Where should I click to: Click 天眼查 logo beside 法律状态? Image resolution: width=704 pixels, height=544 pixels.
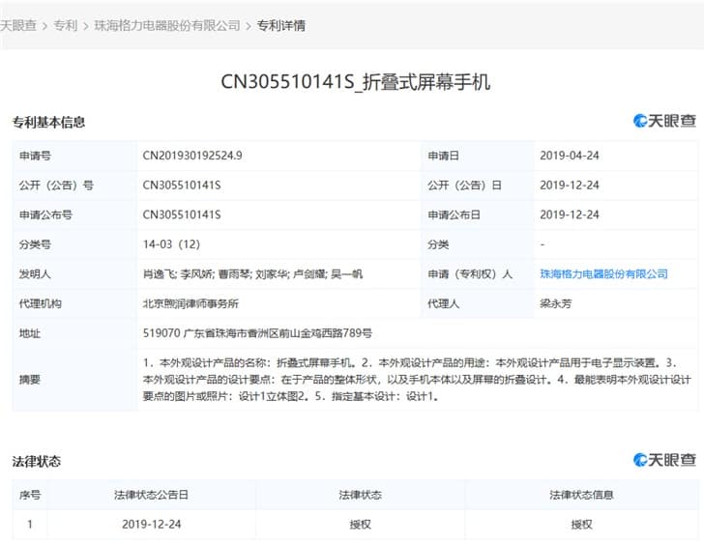[664, 460]
